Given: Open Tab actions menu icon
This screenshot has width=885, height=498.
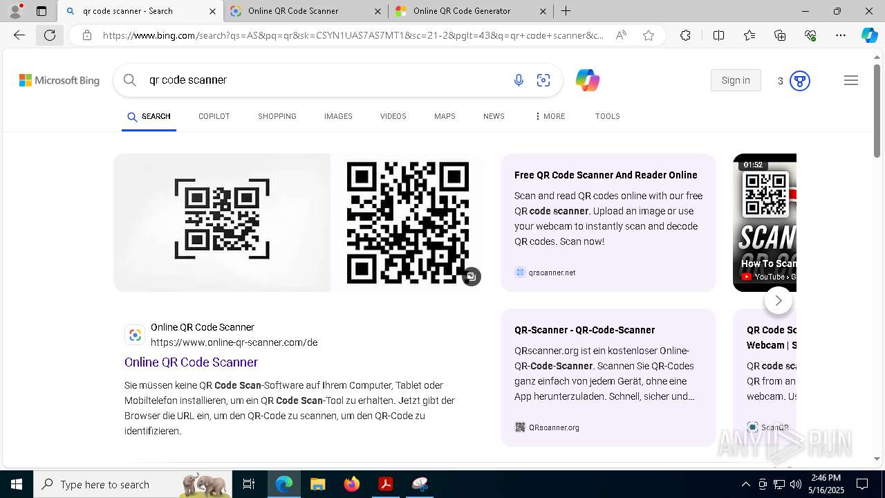Looking at the screenshot, I should (x=41, y=10).
